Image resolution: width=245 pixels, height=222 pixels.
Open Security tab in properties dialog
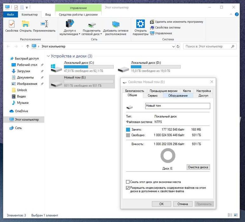(134, 91)
